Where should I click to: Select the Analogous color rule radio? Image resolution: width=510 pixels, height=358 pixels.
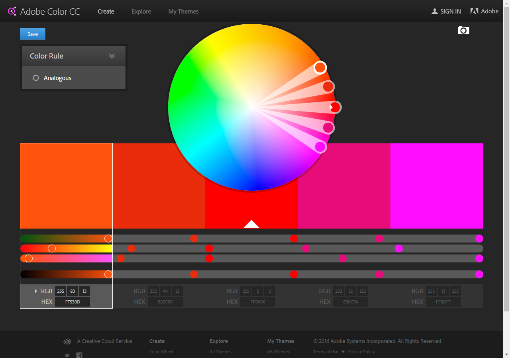click(x=36, y=78)
